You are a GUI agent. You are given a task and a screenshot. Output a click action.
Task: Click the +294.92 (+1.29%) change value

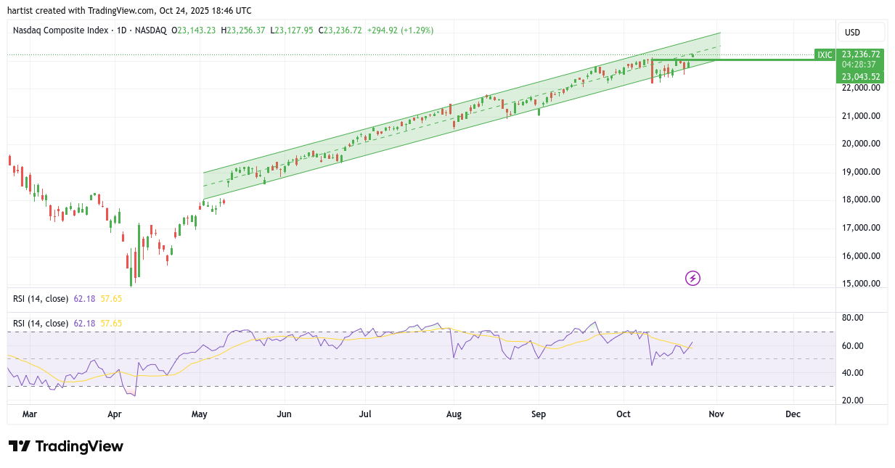pyautogui.click(x=399, y=30)
